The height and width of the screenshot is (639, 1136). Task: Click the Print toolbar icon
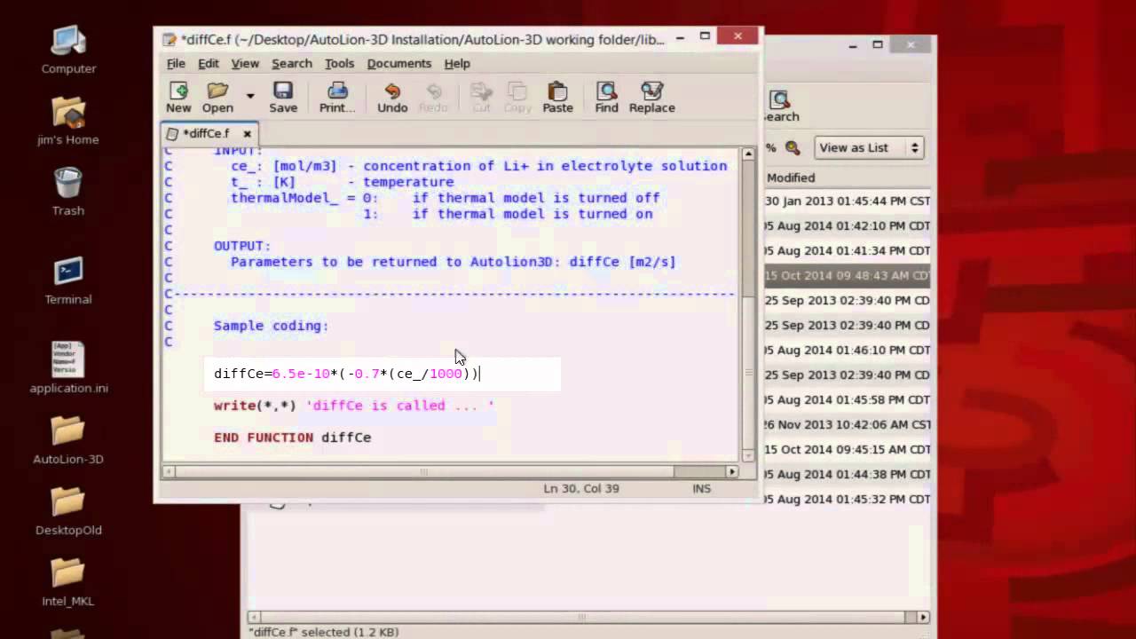337,97
